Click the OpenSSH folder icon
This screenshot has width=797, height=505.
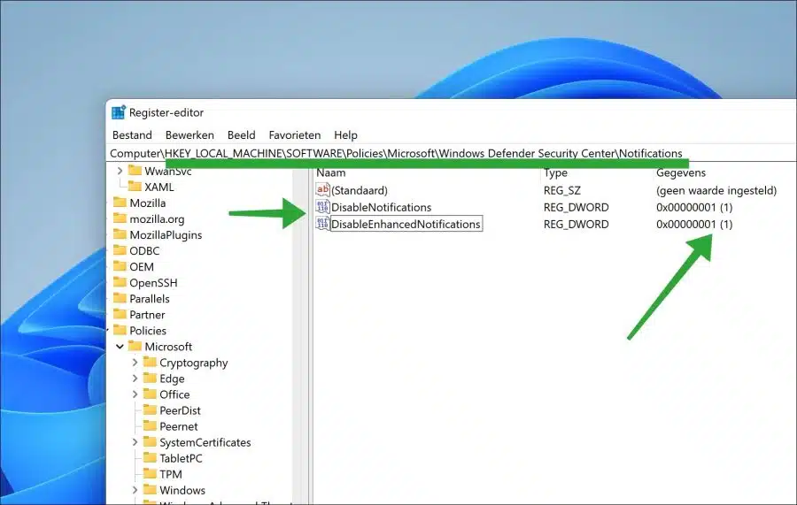(120, 282)
